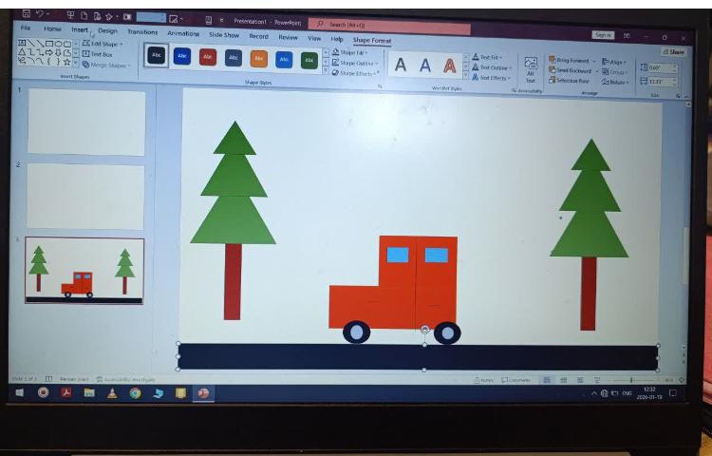Click the Share button

673,51
